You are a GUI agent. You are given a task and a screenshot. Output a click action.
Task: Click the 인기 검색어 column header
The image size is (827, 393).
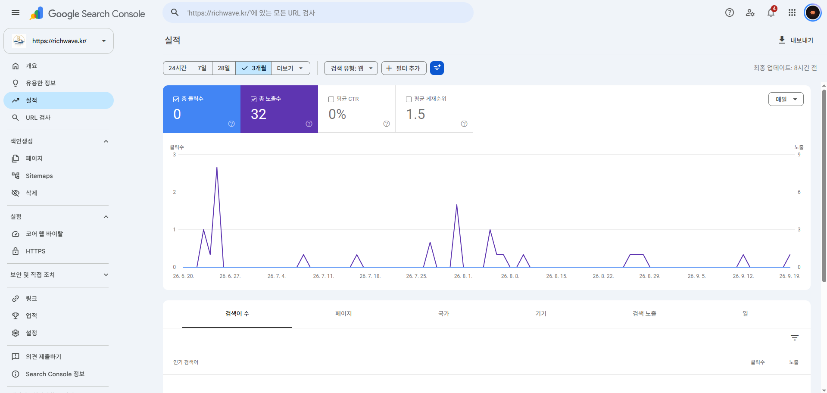click(186, 362)
